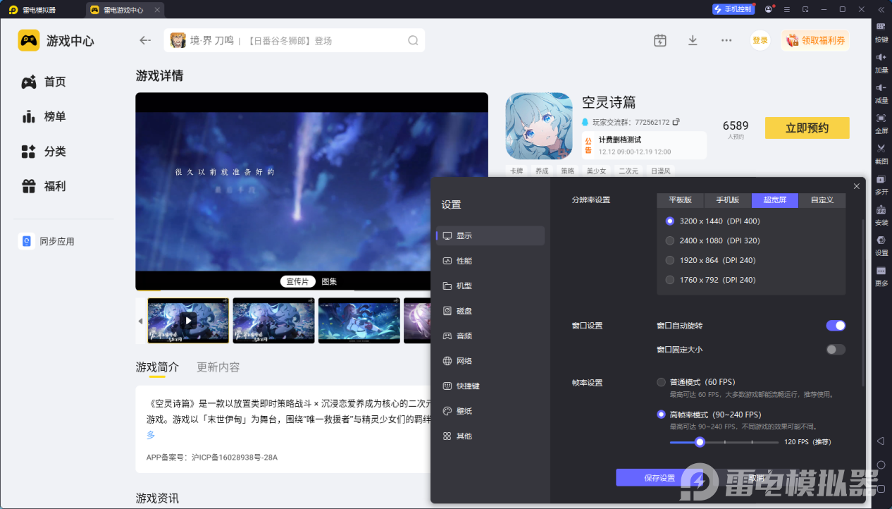Enable the fixed window size switch

pos(835,350)
